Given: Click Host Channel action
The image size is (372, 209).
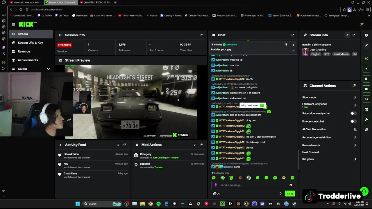Looking at the screenshot, I should [310, 152].
